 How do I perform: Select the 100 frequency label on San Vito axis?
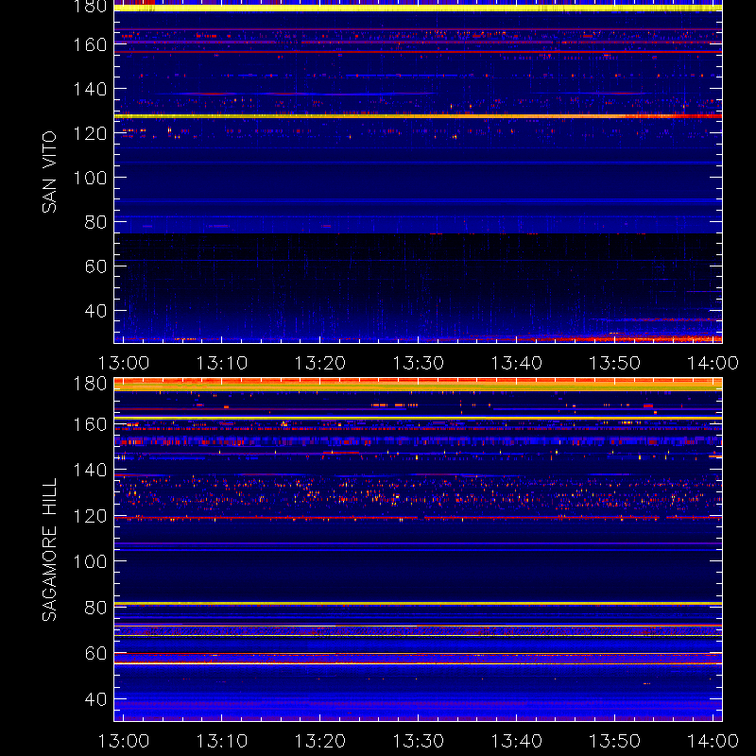click(x=90, y=178)
